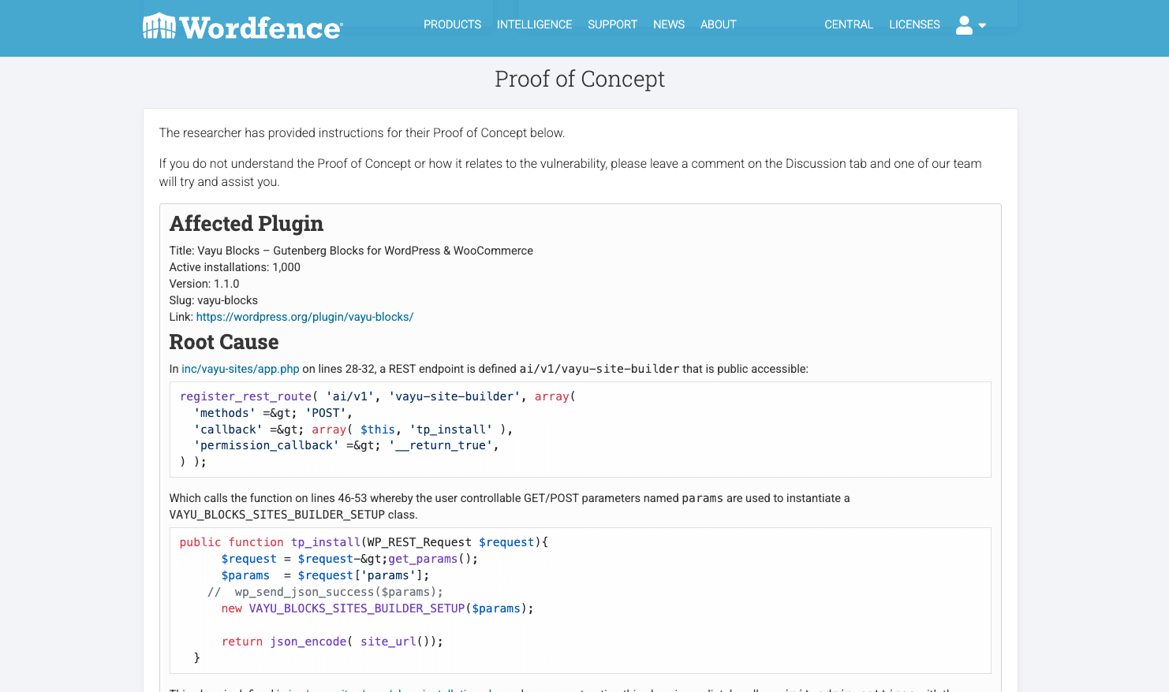Click the Wordfence fence logo icon
This screenshot has width=1169, height=692.
159,26
